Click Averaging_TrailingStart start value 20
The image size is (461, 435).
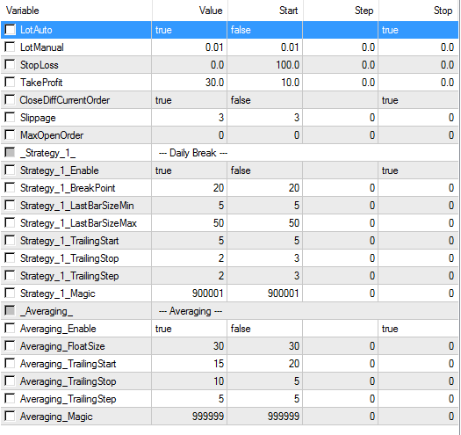coord(265,364)
